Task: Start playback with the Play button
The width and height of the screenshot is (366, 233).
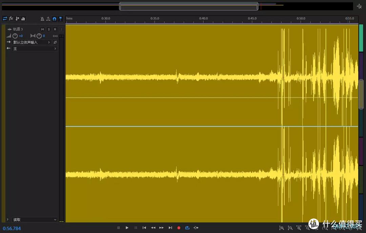Action: pyautogui.click(x=127, y=228)
